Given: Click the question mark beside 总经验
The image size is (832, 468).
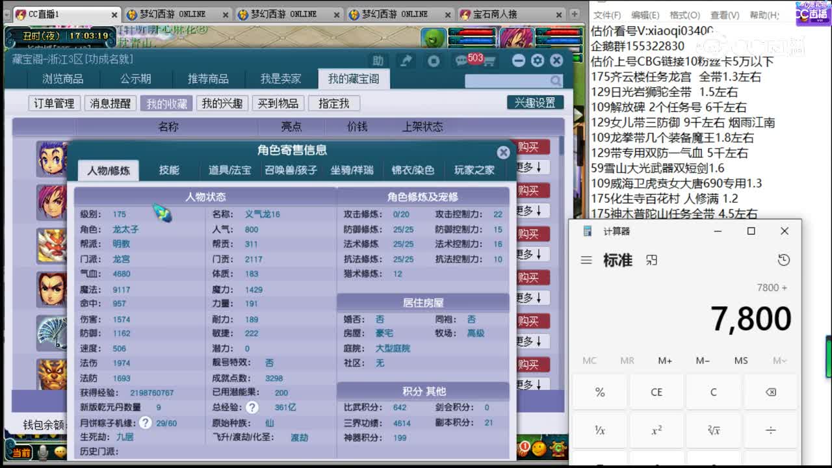Looking at the screenshot, I should coord(252,408).
